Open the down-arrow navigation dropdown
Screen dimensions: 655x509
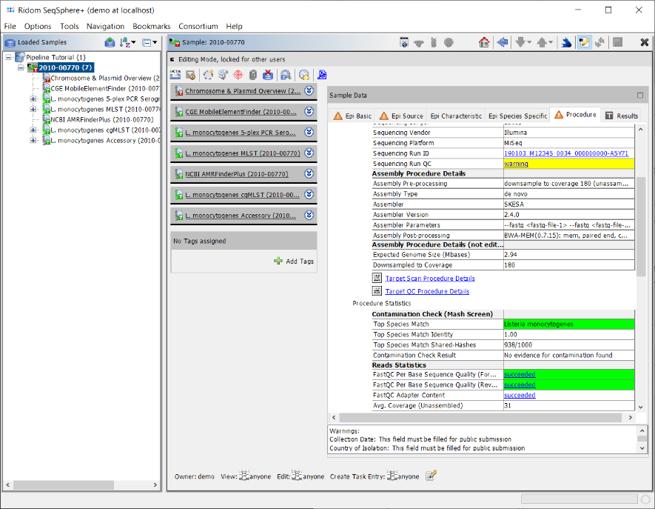point(523,42)
